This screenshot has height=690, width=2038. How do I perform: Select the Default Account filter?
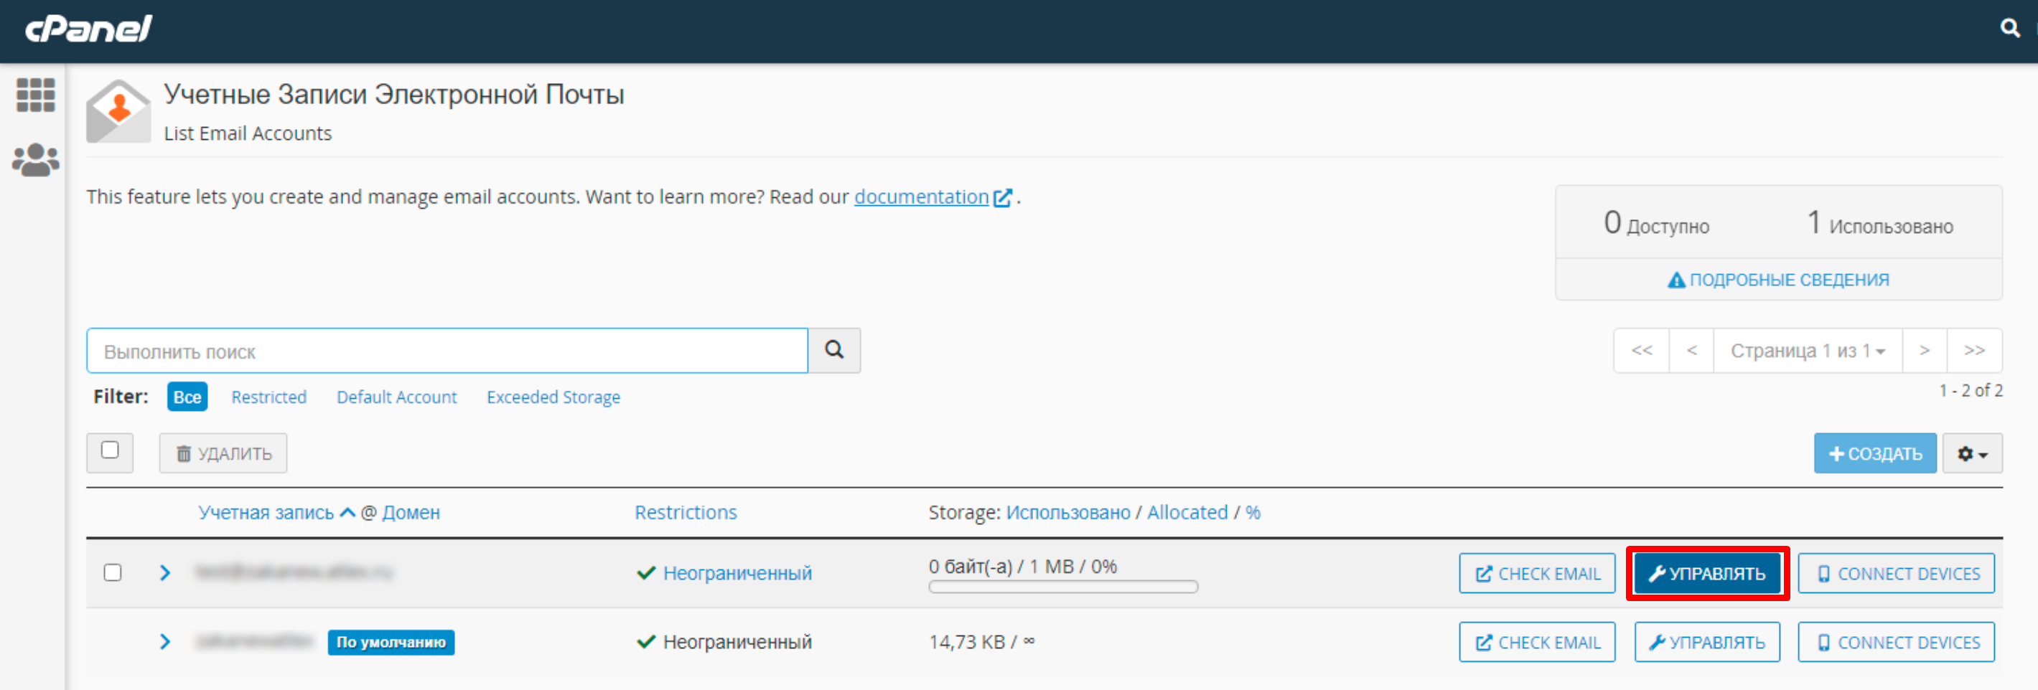point(397,397)
